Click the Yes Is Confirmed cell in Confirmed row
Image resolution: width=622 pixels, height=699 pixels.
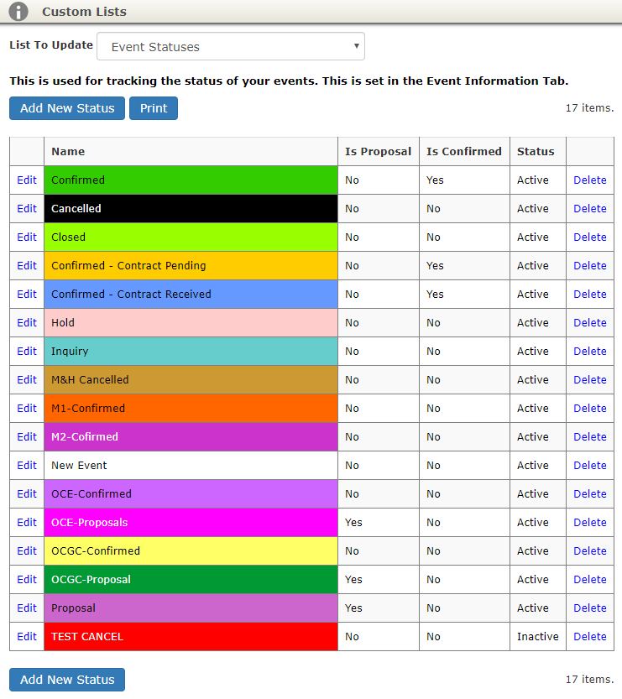[x=464, y=180]
